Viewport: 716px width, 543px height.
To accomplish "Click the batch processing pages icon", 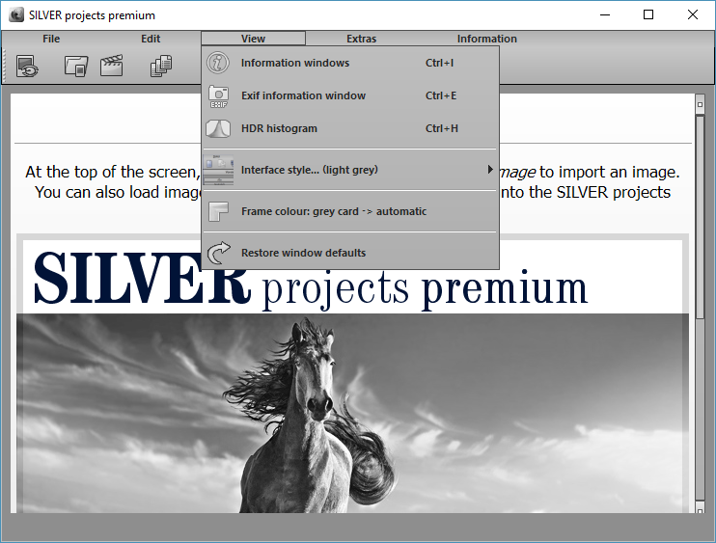I will (x=161, y=66).
